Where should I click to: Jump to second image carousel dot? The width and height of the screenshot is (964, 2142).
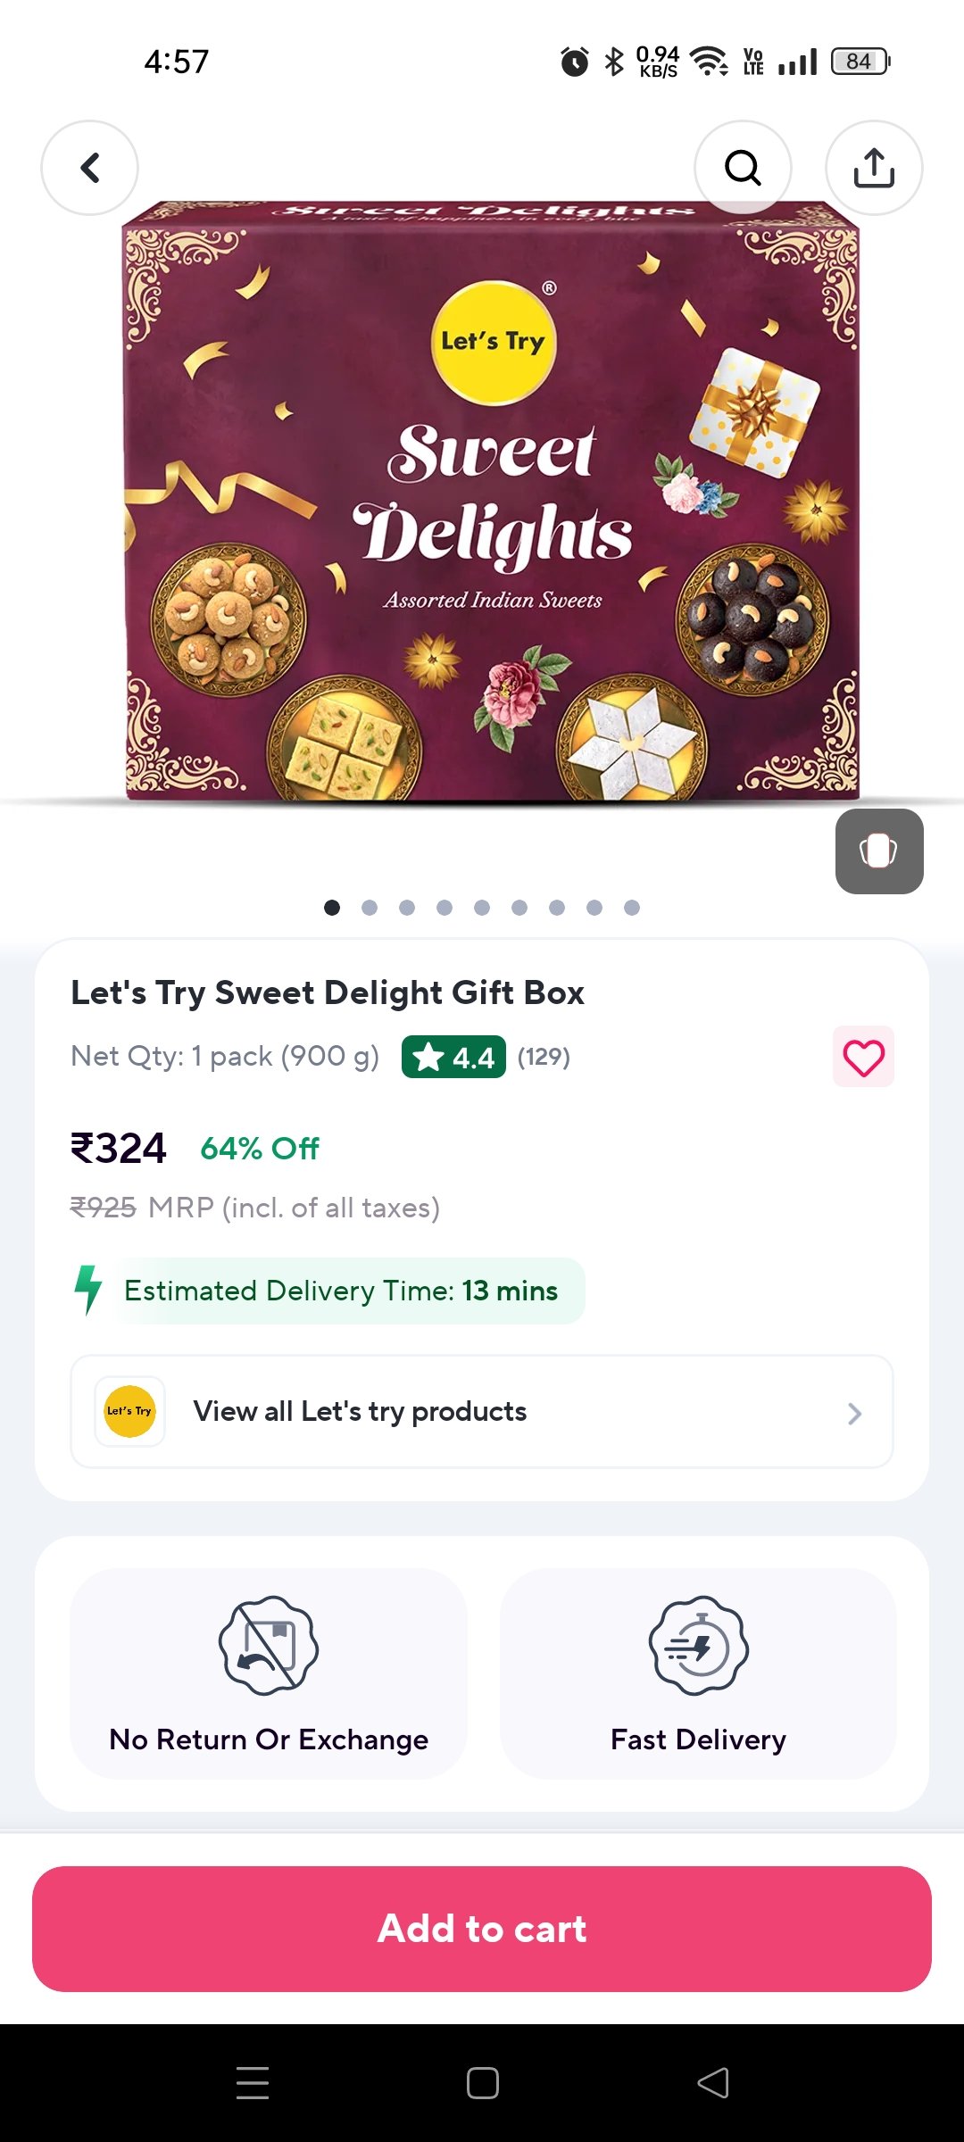coord(370,908)
